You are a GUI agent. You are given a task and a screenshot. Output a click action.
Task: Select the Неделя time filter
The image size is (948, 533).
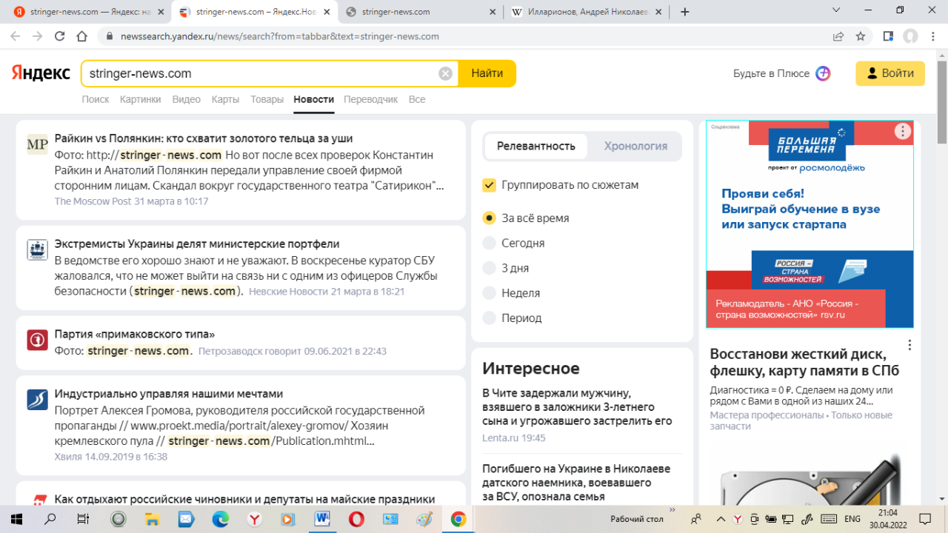489,293
